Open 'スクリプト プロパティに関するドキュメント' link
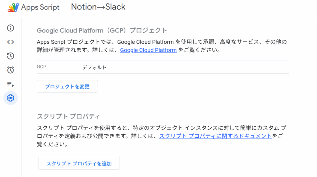The height and width of the screenshot is (177, 317). [215, 136]
